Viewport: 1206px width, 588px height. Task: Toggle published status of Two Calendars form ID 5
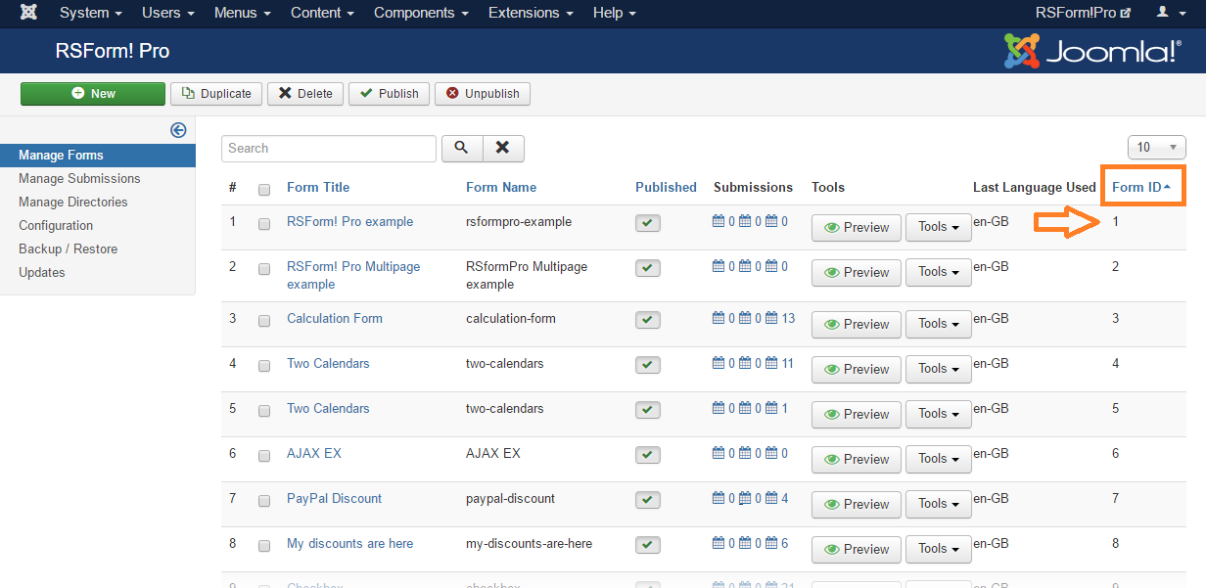coord(648,410)
